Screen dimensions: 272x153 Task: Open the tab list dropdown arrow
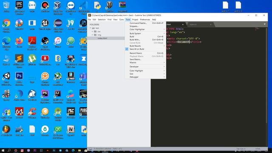pyautogui.click(x=265, y=24)
